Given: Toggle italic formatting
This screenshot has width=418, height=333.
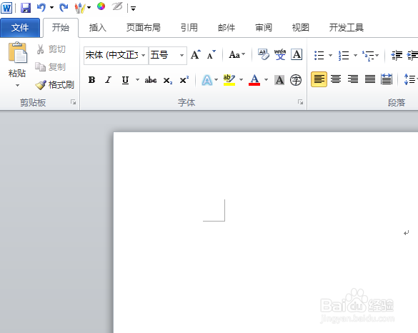Looking at the screenshot, I should pos(108,80).
